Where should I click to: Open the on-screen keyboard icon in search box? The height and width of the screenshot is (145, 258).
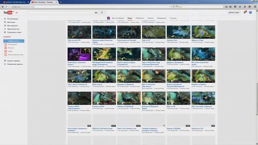[96, 12]
